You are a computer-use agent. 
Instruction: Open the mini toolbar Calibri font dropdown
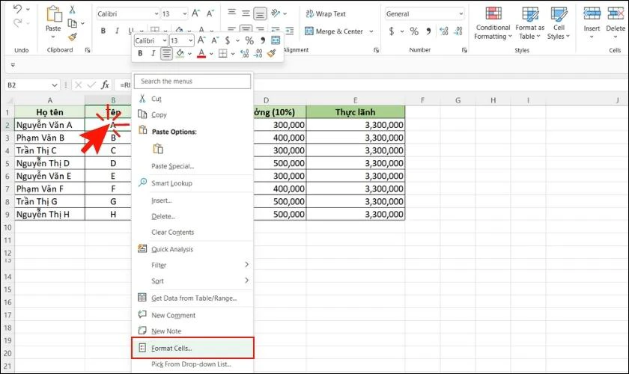tap(165, 40)
